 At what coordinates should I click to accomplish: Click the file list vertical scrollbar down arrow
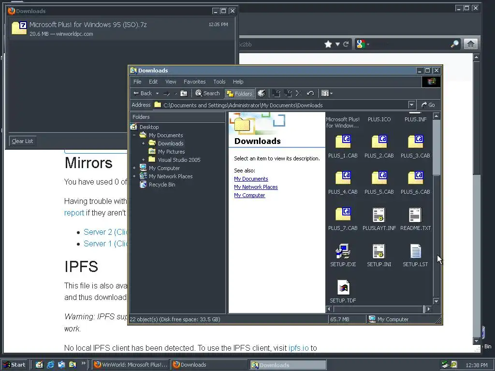436,301
